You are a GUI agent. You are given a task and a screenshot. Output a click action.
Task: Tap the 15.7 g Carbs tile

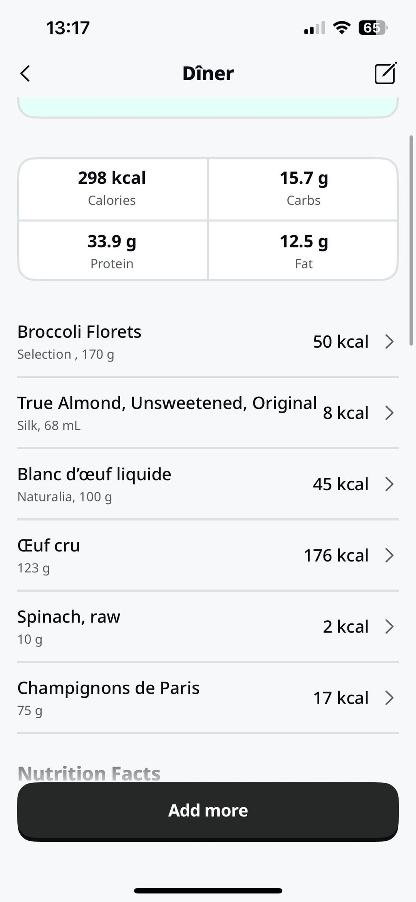click(x=304, y=188)
